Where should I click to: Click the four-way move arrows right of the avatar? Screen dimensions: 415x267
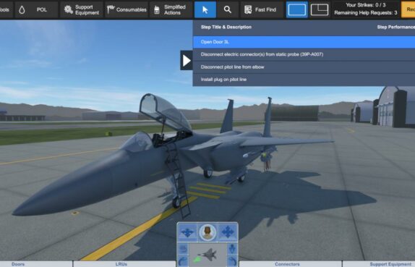pyautogui.click(x=228, y=232)
